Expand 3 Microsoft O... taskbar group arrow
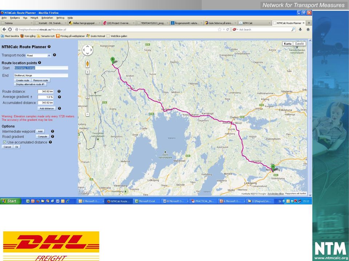This screenshot has width=349, height=261. point(103,201)
